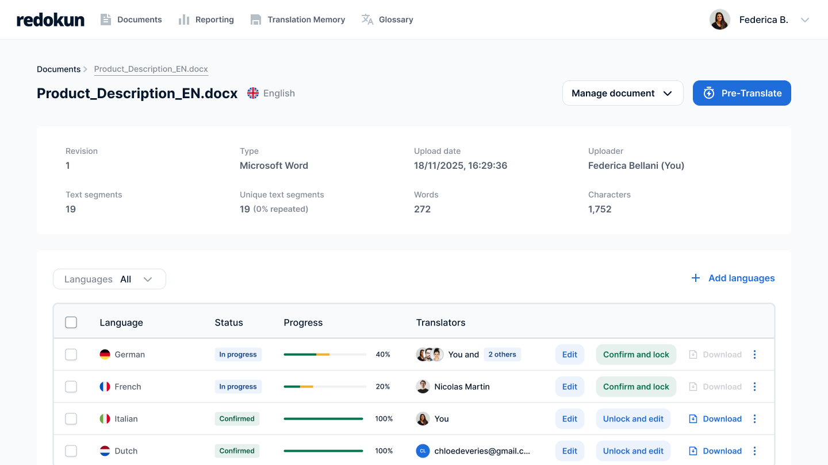
Task: Click the Documents navigation icon
Action: click(106, 19)
